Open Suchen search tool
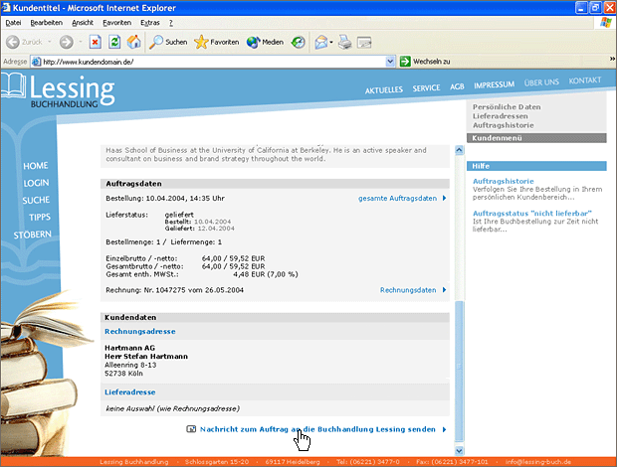 coord(168,42)
